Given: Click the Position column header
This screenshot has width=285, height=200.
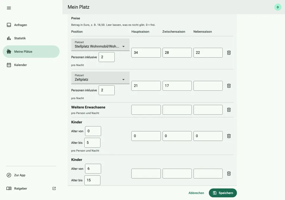Looking at the screenshot, I should point(77,32).
